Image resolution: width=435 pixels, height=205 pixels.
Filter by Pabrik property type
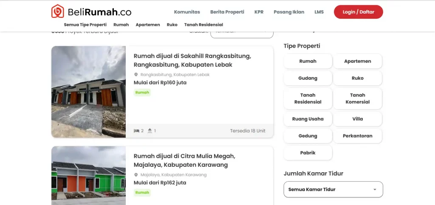coord(308,153)
